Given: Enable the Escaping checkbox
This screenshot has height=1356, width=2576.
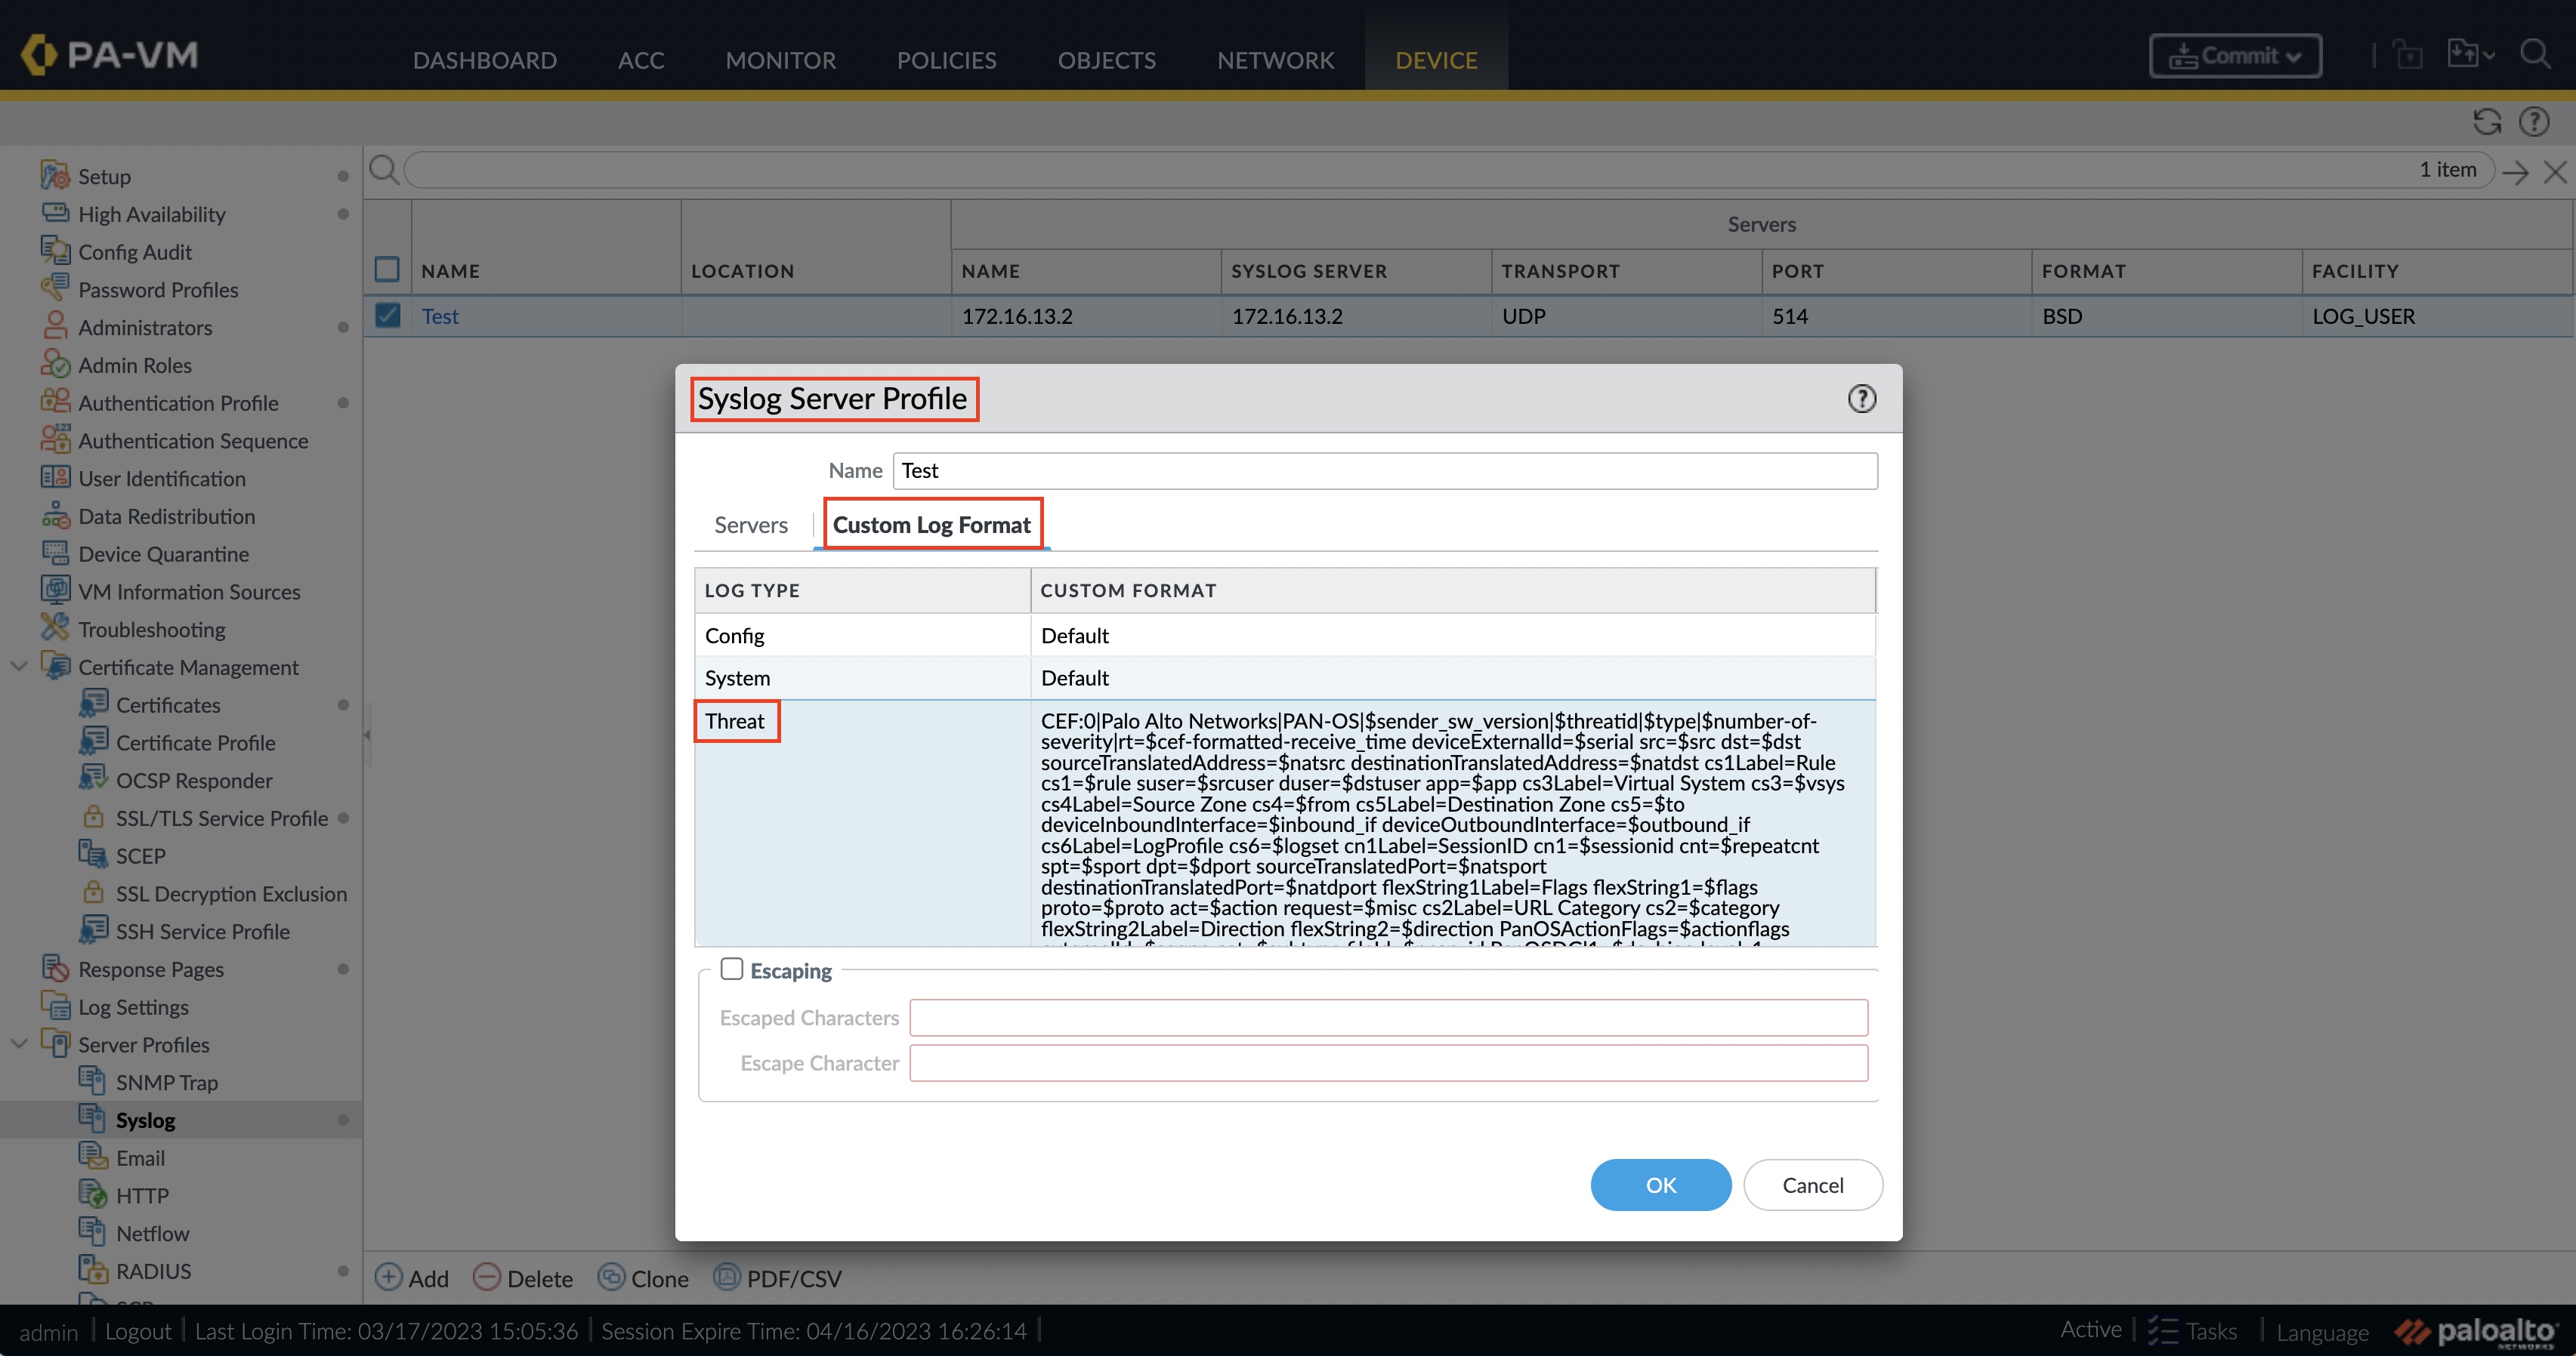Looking at the screenshot, I should pos(732,969).
